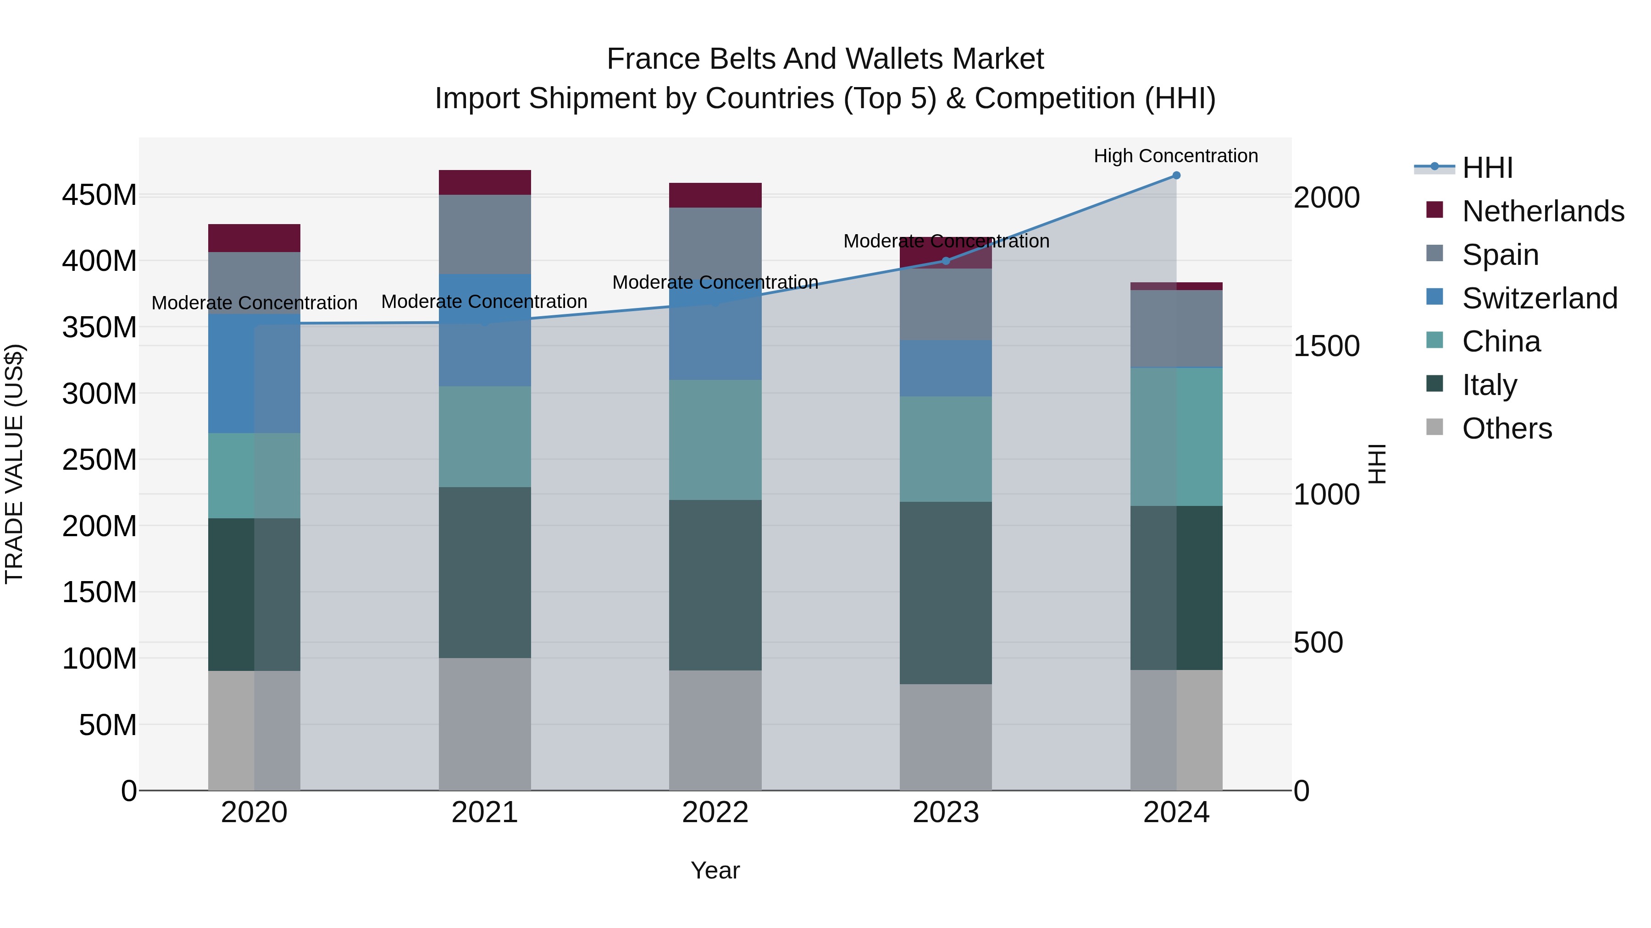Click the Netherlands maroon legend swatch
This screenshot has height=928, width=1651.
tap(1435, 210)
